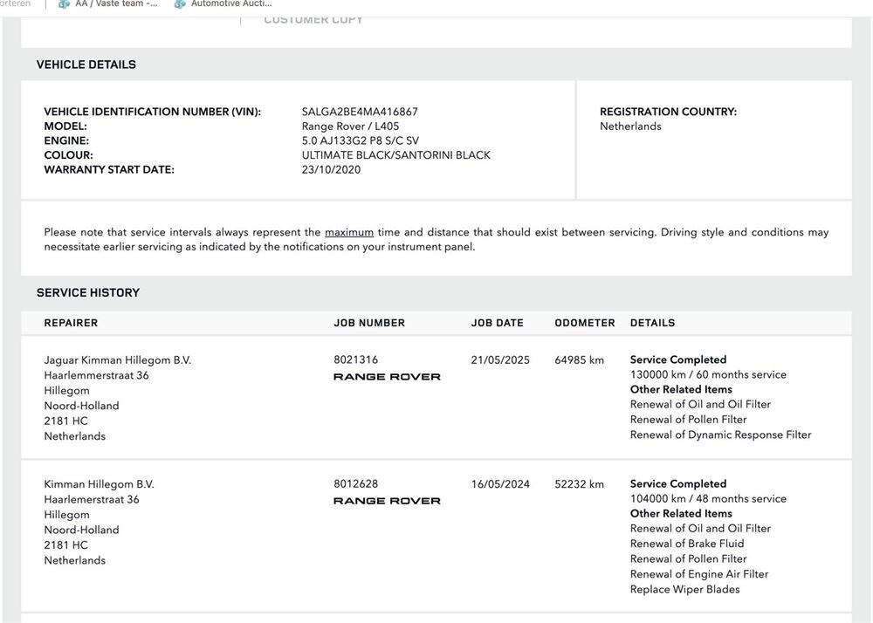Open the 'Automotive Aucti...' bookmark

tap(223, 3)
